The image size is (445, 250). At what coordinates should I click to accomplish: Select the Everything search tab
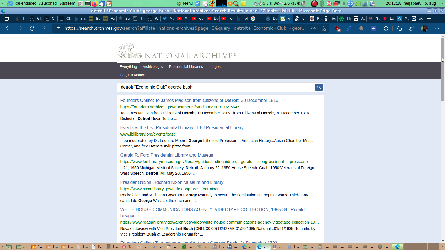[128, 67]
